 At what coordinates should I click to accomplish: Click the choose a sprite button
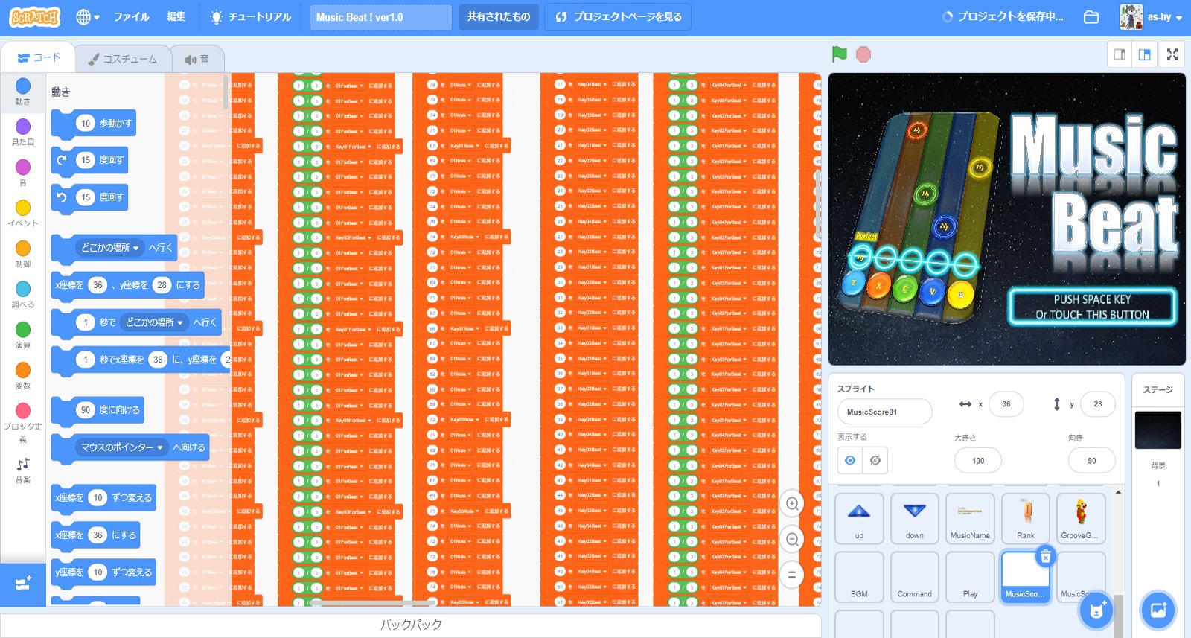[1096, 610]
